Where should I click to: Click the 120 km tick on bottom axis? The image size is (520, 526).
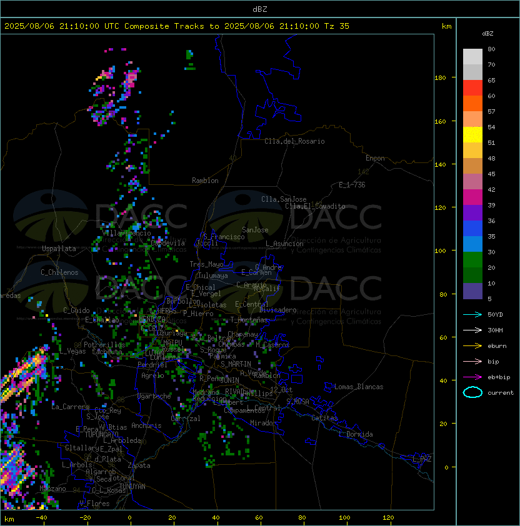pos(387,518)
